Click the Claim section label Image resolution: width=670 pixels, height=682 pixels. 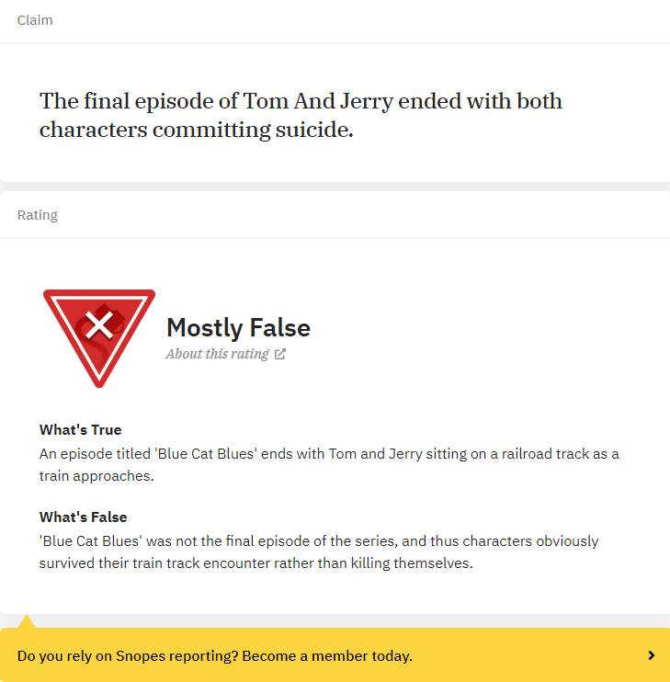(x=35, y=20)
